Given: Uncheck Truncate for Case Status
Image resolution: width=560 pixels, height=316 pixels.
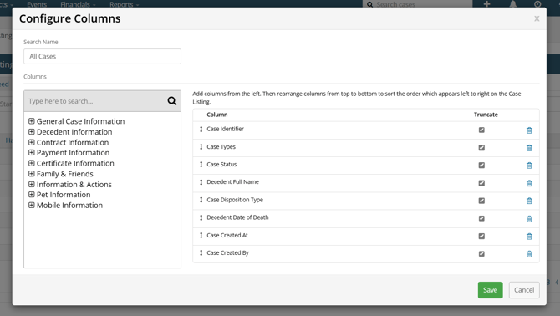Looking at the screenshot, I should click(x=481, y=165).
